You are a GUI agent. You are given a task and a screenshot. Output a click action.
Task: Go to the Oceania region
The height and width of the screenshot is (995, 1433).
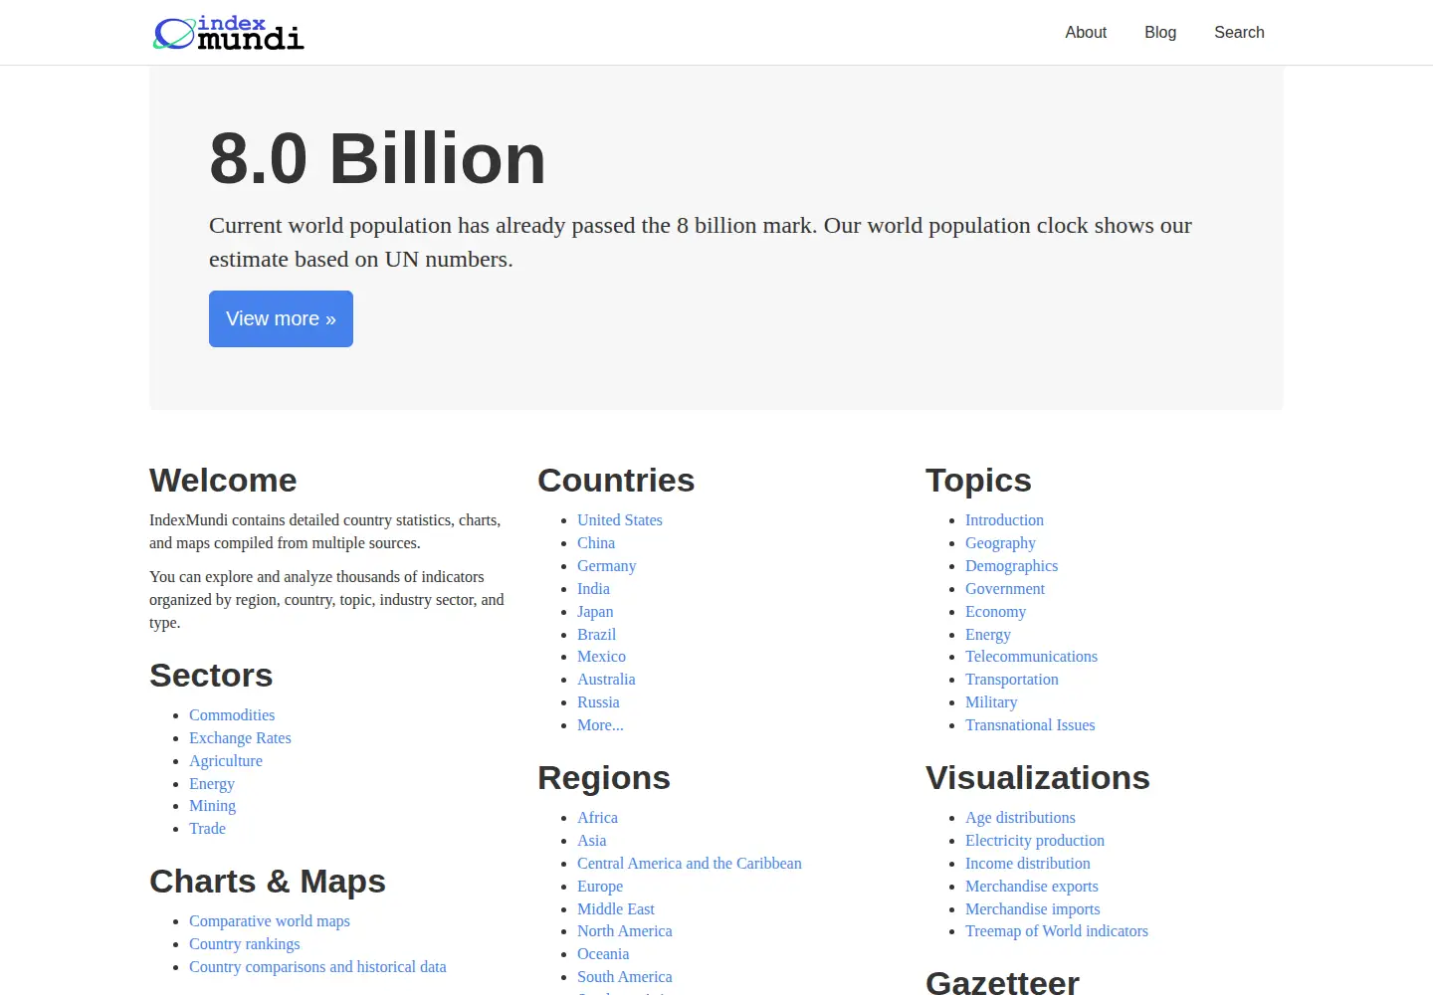click(603, 954)
